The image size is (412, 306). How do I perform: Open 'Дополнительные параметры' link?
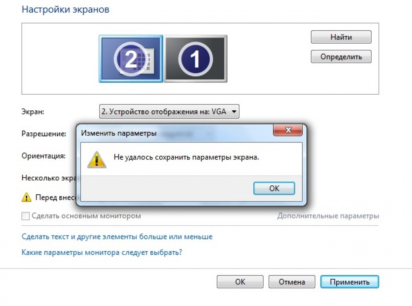pyautogui.click(x=328, y=216)
